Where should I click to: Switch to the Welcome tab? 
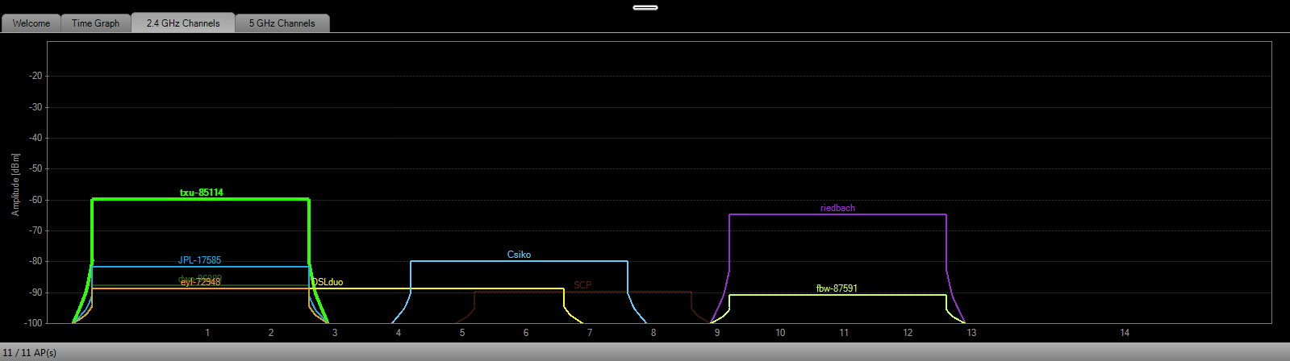[x=31, y=23]
